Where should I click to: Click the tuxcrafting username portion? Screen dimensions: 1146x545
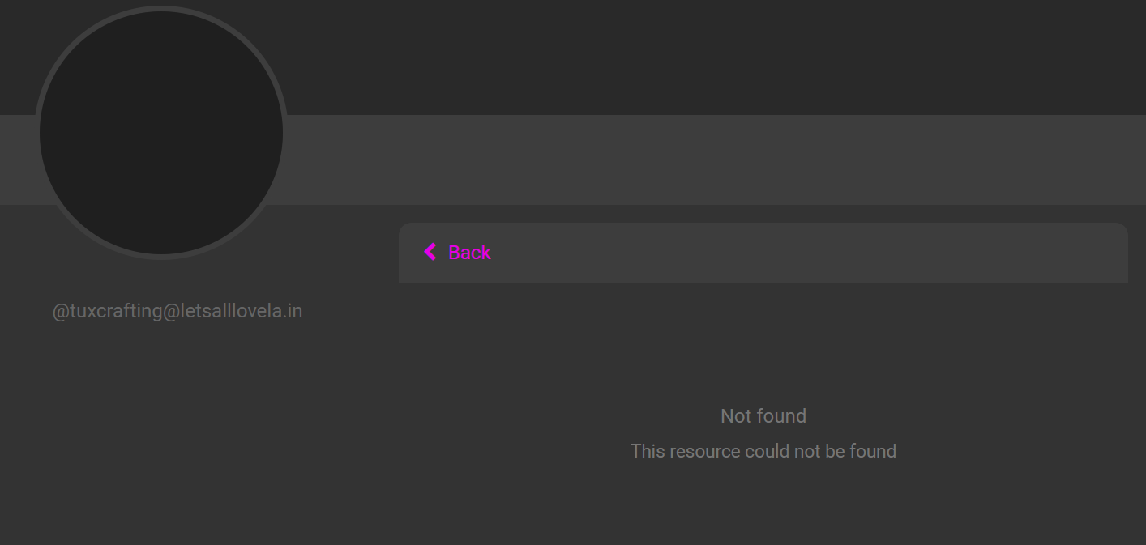coord(116,311)
